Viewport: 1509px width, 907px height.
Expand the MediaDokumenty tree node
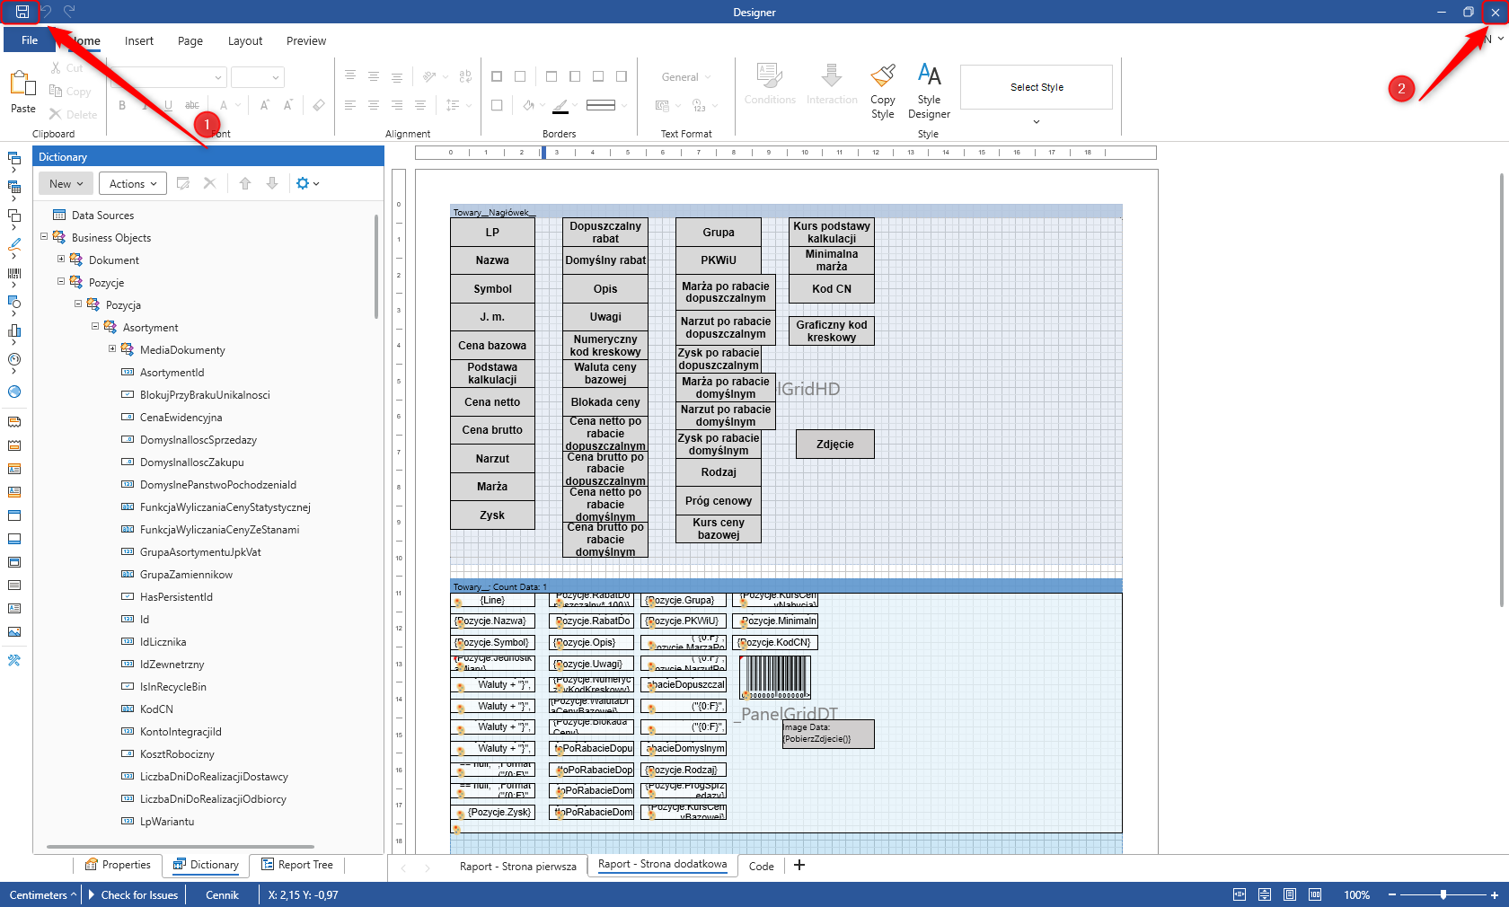coord(112,349)
